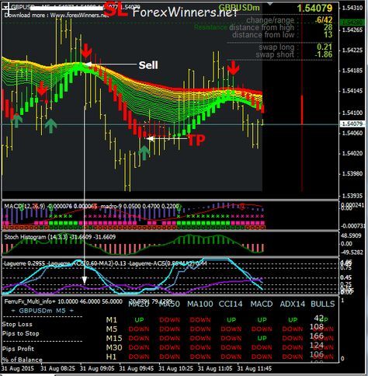
Task: Click DOWN in the M5 row under MA100
Action: coord(200,329)
